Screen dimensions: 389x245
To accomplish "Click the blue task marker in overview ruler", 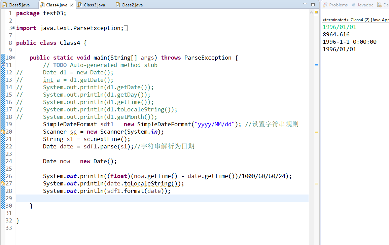I will coord(316,65).
